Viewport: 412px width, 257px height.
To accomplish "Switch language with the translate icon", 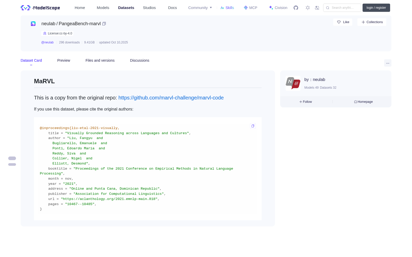I will coord(317,8).
